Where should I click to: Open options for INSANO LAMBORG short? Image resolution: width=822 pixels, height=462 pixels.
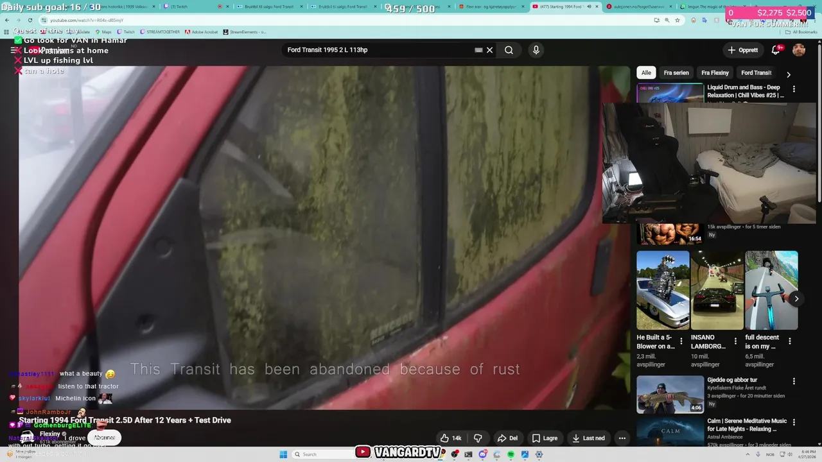click(736, 341)
